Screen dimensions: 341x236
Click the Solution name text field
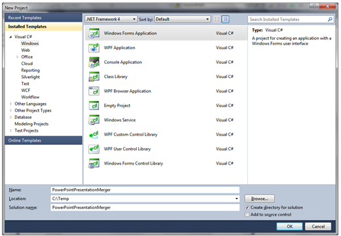tap(145, 207)
